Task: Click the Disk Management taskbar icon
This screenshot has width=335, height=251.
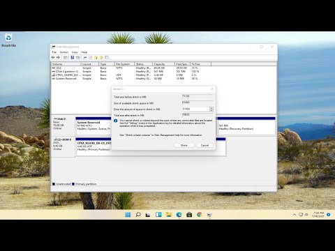Action: tap(209, 215)
